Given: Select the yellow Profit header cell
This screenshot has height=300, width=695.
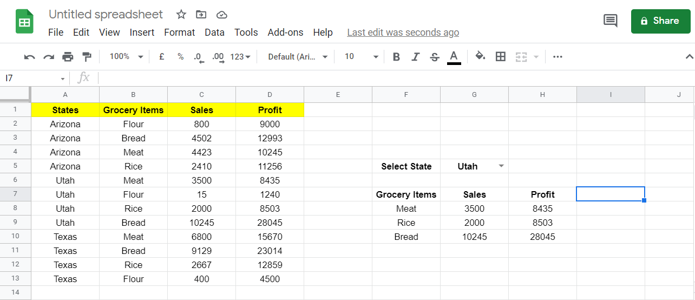Looking at the screenshot, I should (x=270, y=110).
